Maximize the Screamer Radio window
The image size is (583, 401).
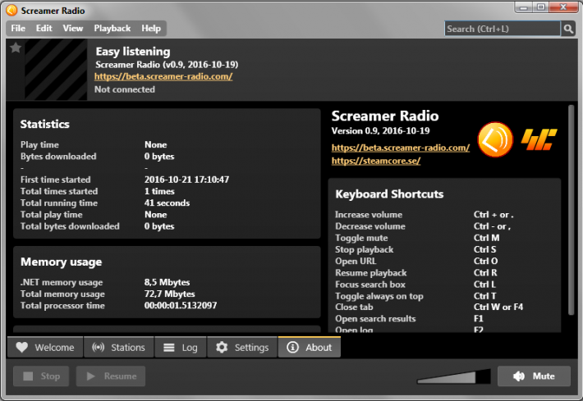(x=540, y=7)
